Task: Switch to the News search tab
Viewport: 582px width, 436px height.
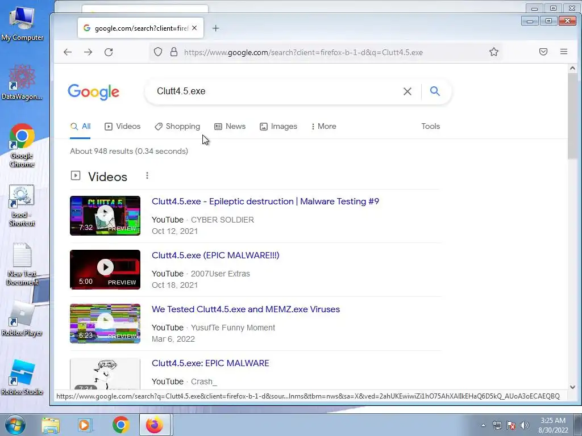Action: [x=230, y=127]
